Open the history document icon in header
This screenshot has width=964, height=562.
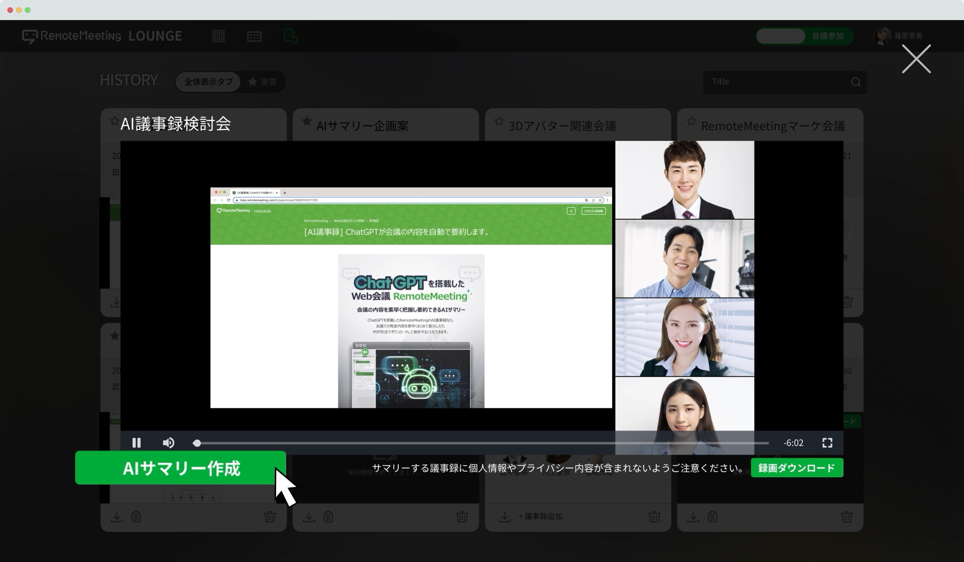click(290, 36)
